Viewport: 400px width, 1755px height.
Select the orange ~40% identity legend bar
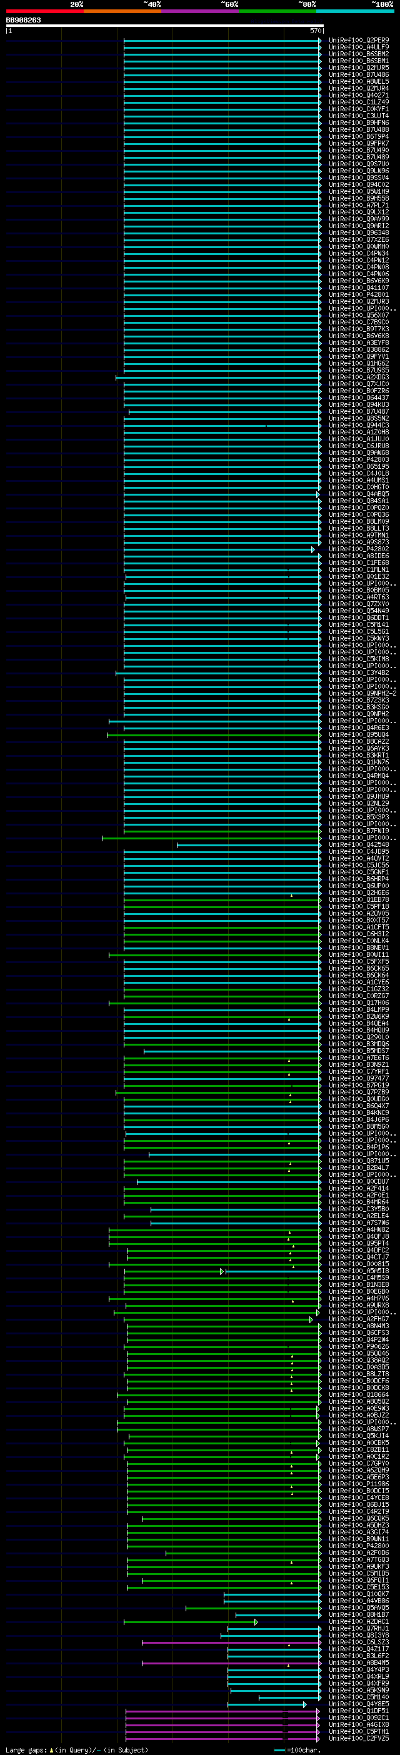122,11
